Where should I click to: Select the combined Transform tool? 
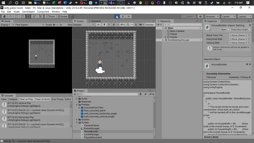point(34,16)
